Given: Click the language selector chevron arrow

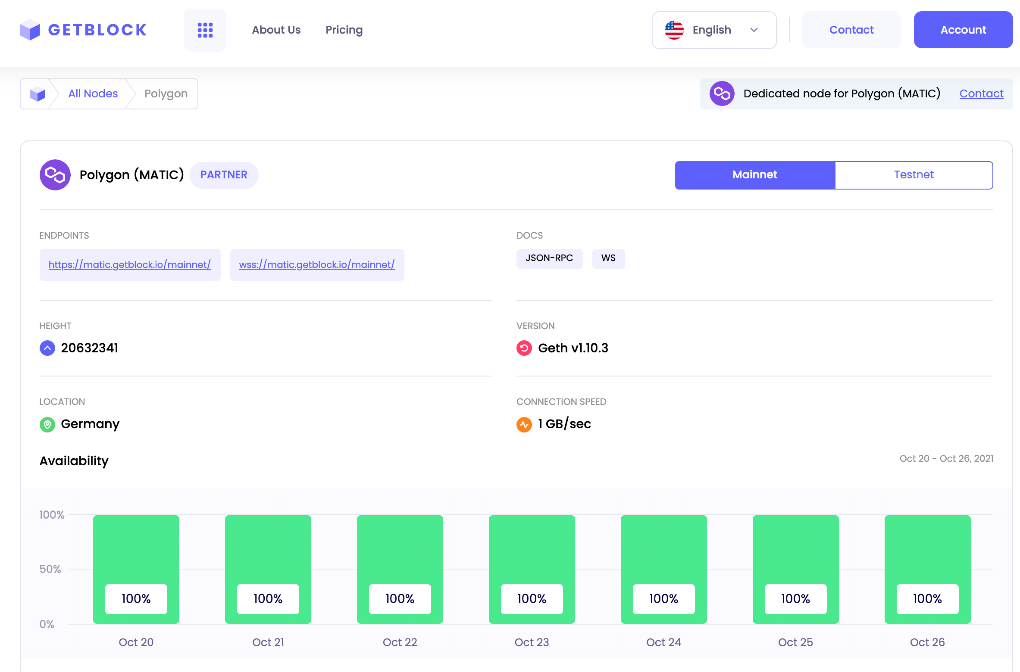Looking at the screenshot, I should 754,30.
